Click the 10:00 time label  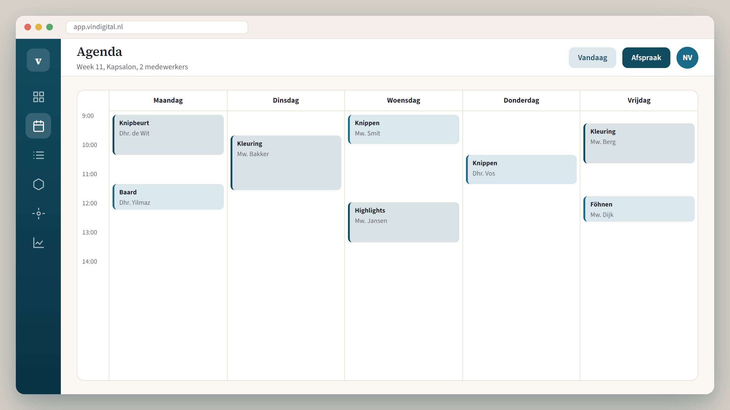point(89,145)
